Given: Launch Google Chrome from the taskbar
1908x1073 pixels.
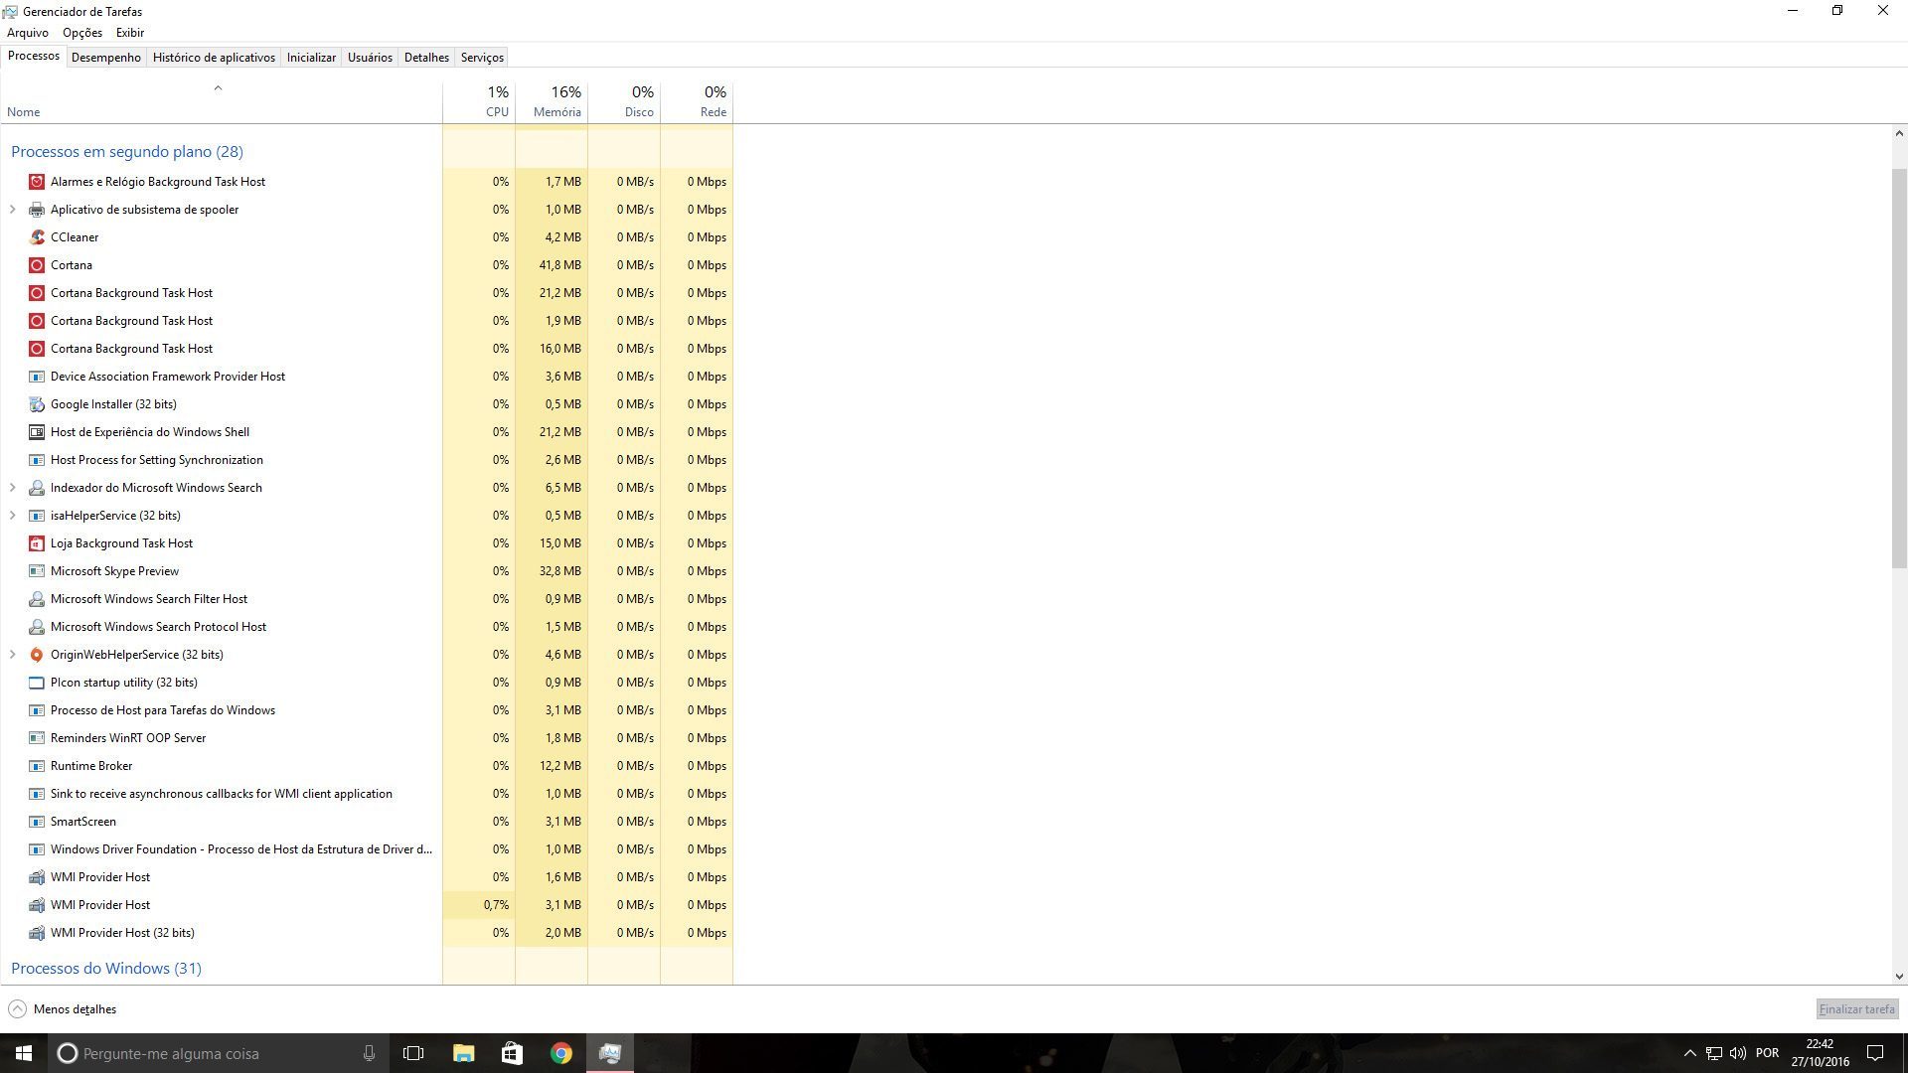Looking at the screenshot, I should pyautogui.click(x=561, y=1053).
